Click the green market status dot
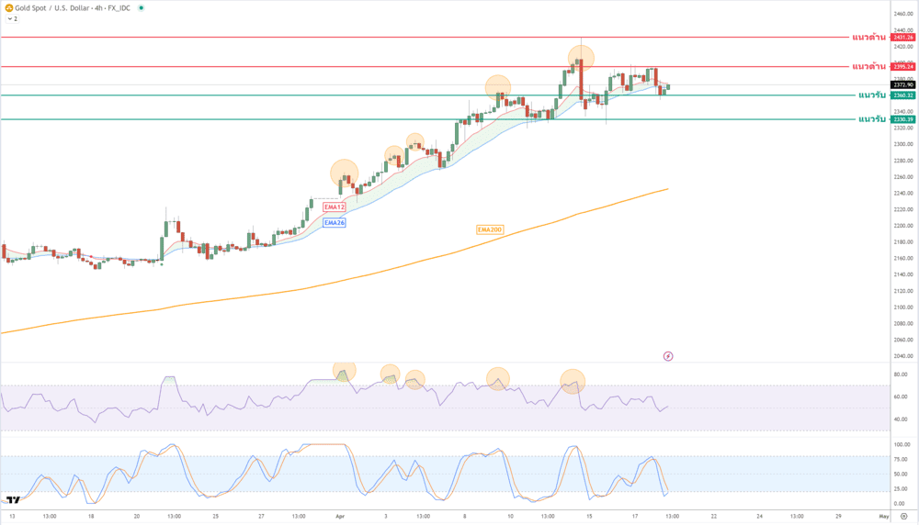This screenshot has width=919, height=525. pyautogui.click(x=141, y=7)
